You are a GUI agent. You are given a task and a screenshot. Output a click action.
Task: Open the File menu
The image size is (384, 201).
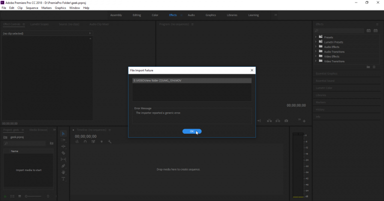pyautogui.click(x=4, y=8)
